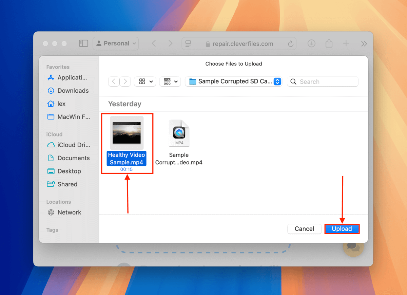Screen dimensions: 407x295
Task: Select the Healthy Video Sample.mp4 thumbnail
Action: [127, 133]
